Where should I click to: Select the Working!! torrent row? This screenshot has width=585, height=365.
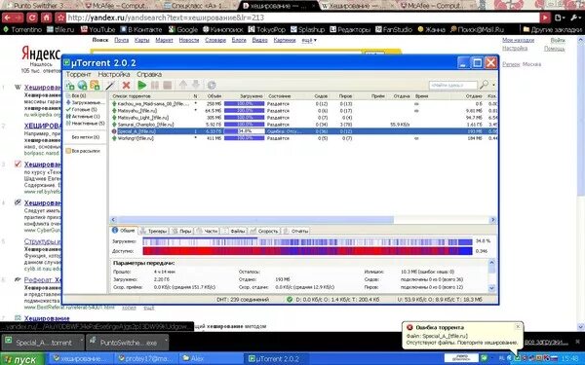(x=303, y=138)
